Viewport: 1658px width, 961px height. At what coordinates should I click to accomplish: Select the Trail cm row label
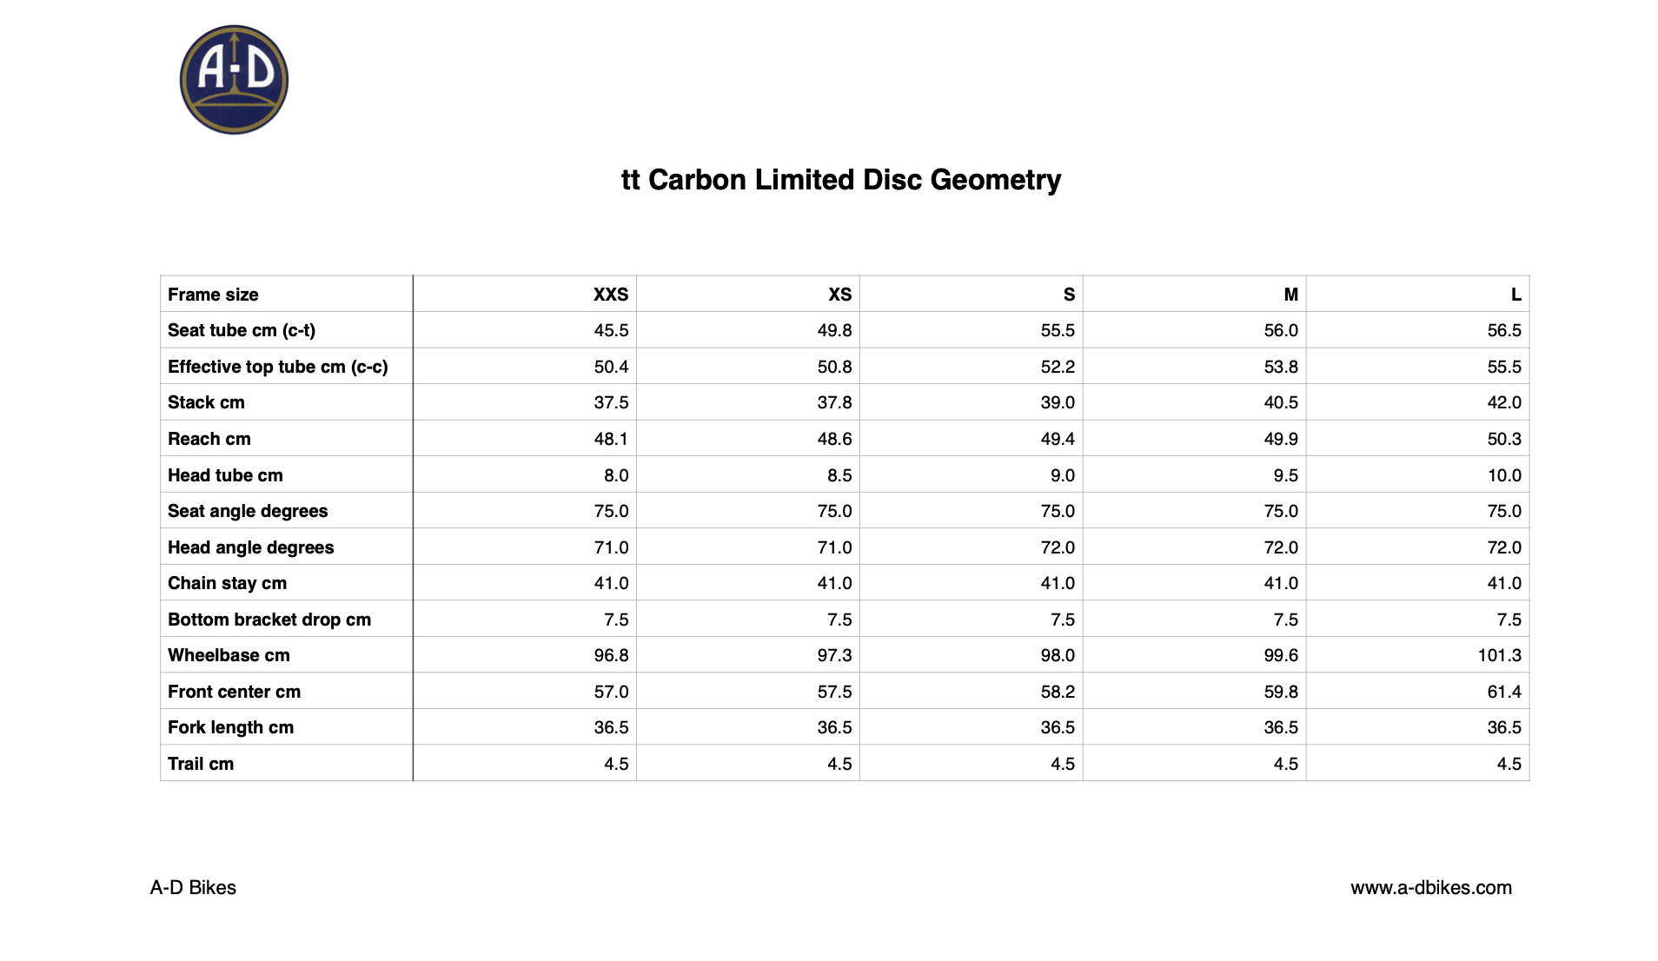coord(201,764)
